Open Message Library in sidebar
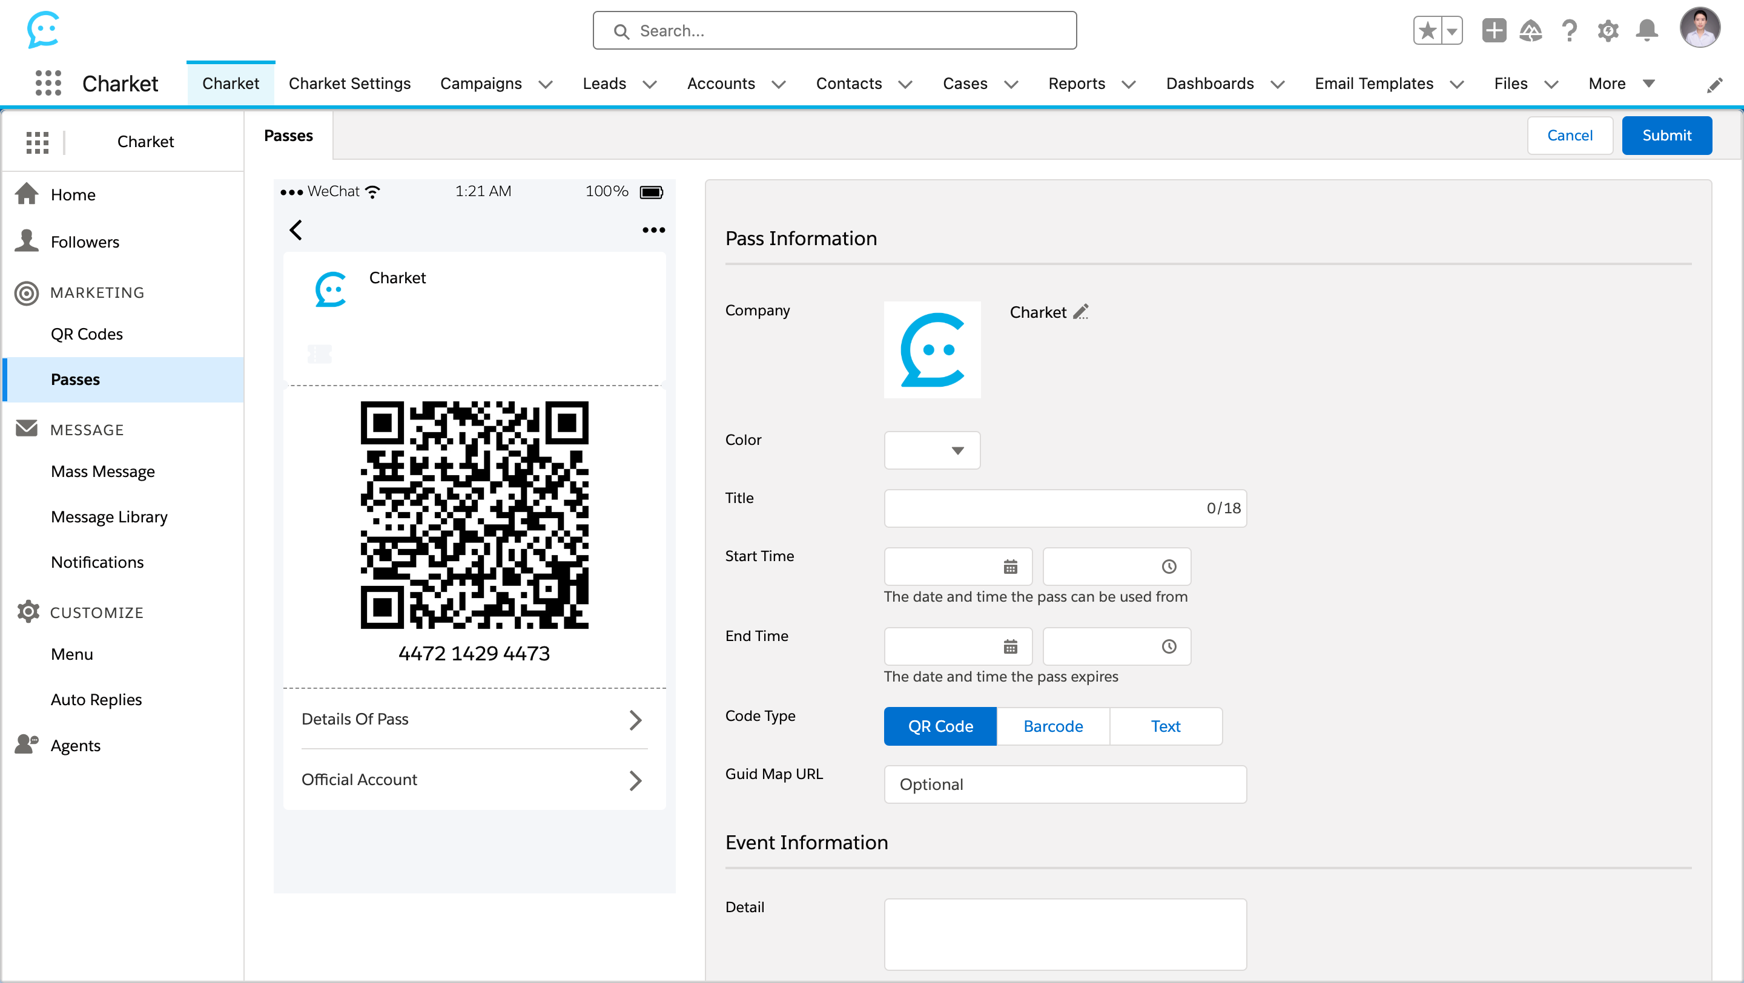This screenshot has height=983, width=1744. pyautogui.click(x=109, y=517)
